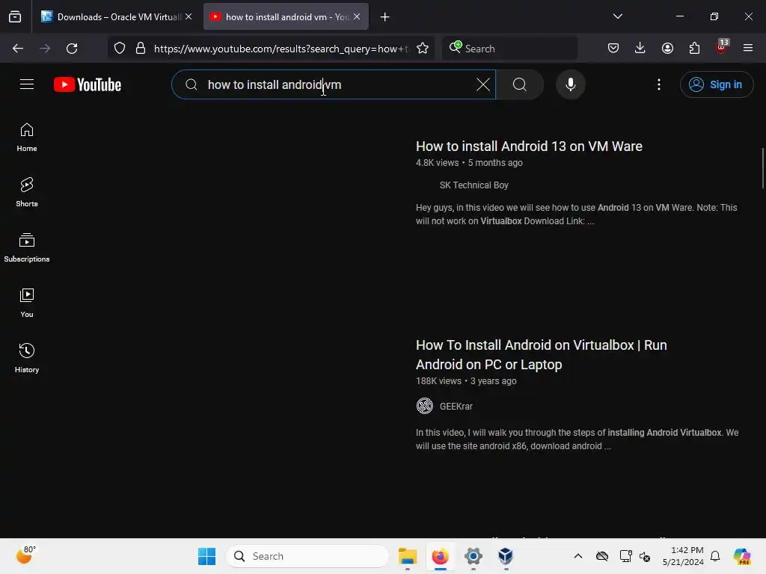Open Subscriptions in YouTube sidebar

[27, 247]
